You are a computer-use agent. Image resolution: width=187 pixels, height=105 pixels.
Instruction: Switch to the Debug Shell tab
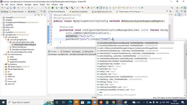click(88, 52)
